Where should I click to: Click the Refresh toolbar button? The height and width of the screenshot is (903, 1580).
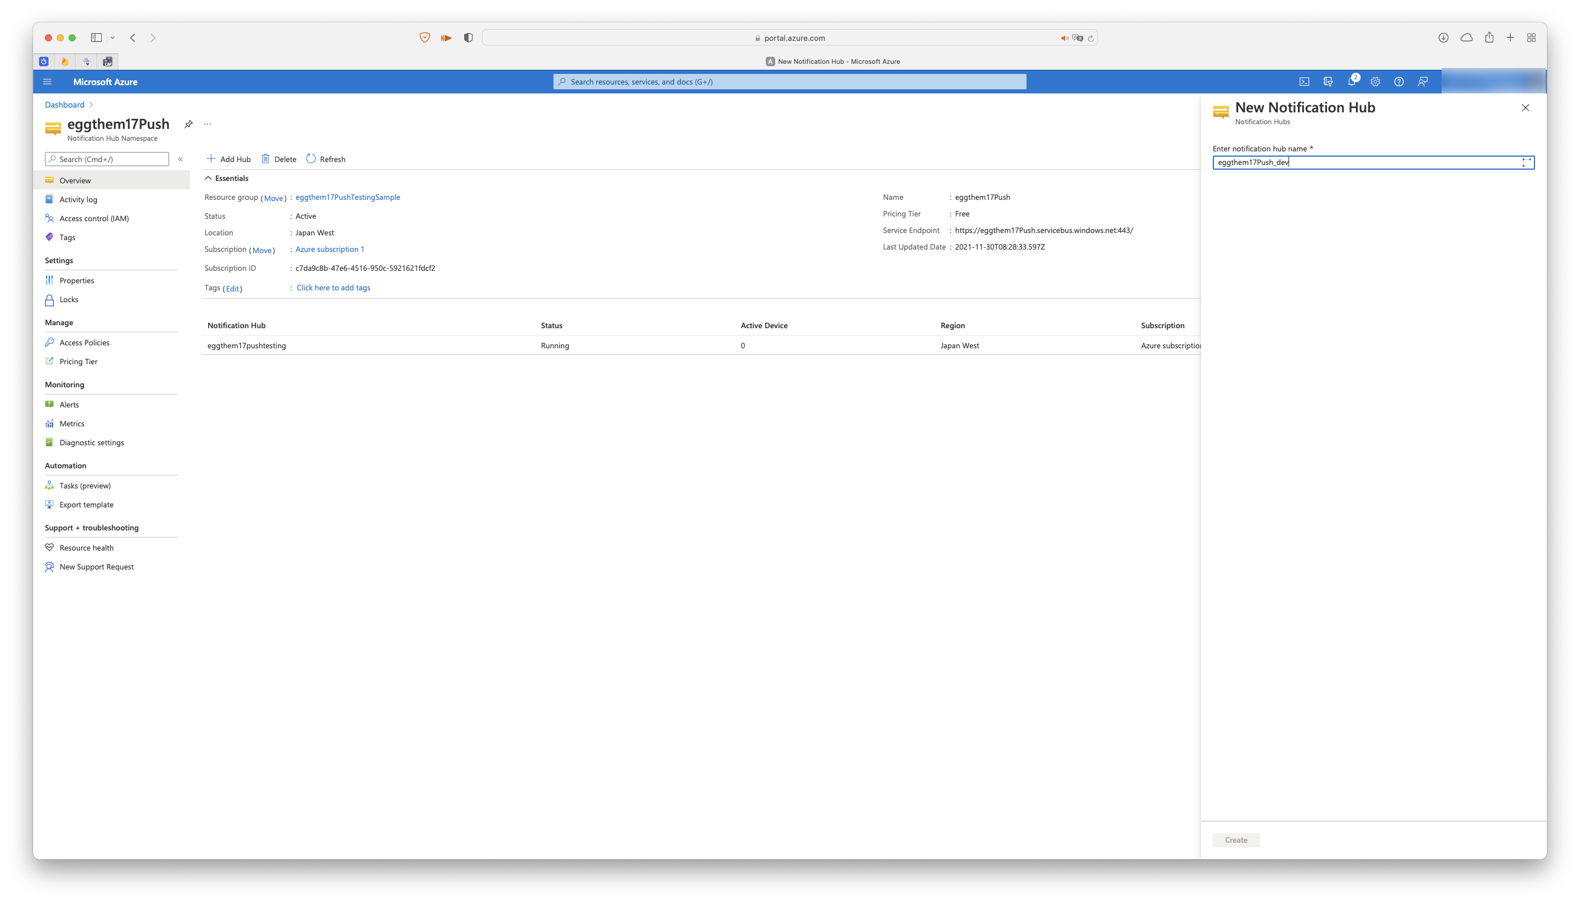(x=326, y=160)
